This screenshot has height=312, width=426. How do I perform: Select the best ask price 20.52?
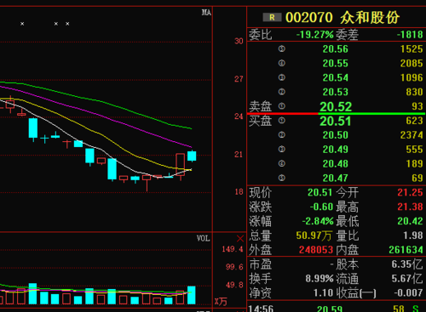pos(336,106)
